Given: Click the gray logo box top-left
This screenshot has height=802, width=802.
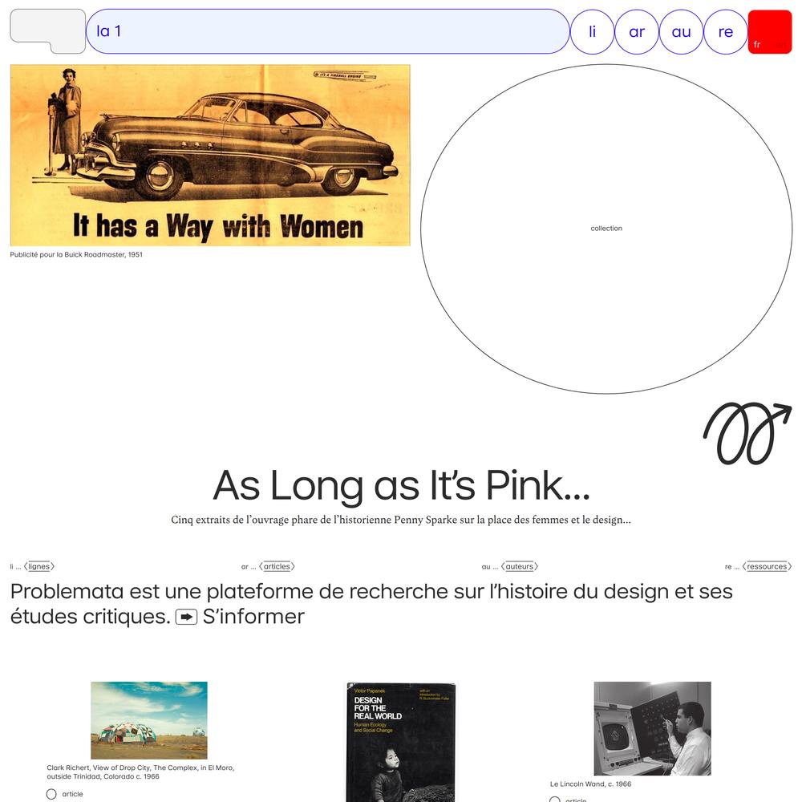Looking at the screenshot, I should pyautogui.click(x=47, y=30).
